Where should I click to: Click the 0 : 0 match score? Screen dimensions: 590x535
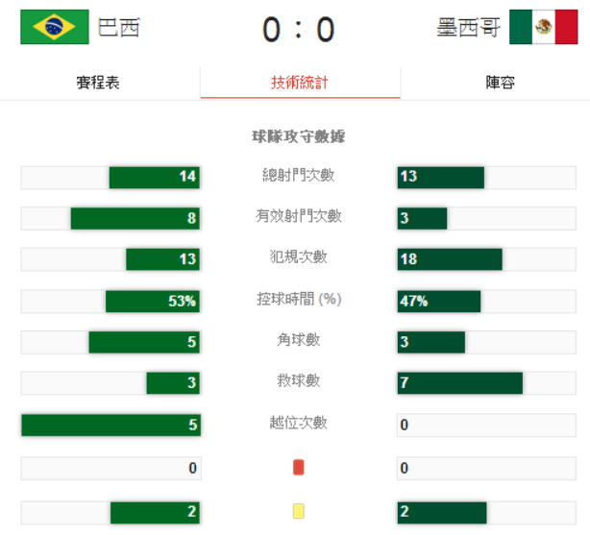298,30
